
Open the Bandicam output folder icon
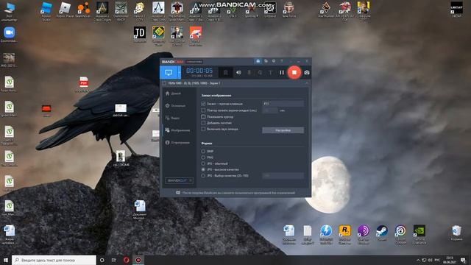coord(266,61)
